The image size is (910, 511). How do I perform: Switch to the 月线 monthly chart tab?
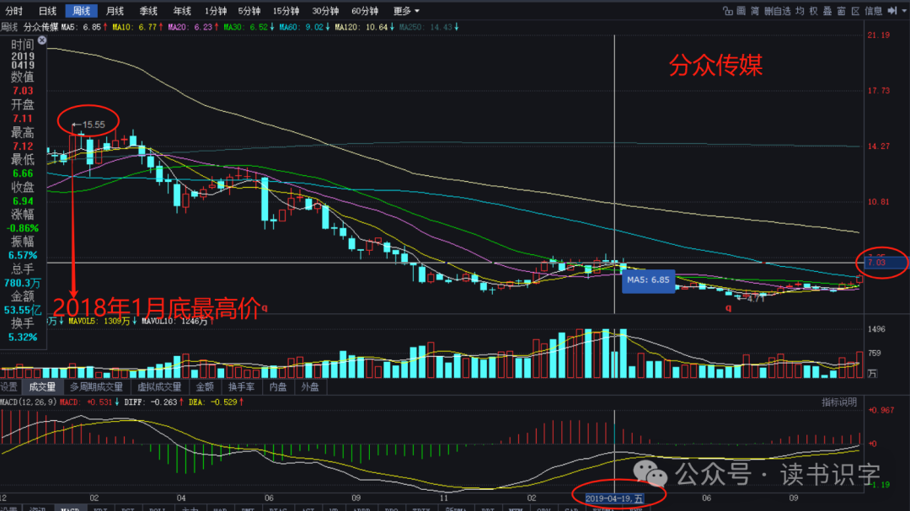pyautogui.click(x=115, y=11)
